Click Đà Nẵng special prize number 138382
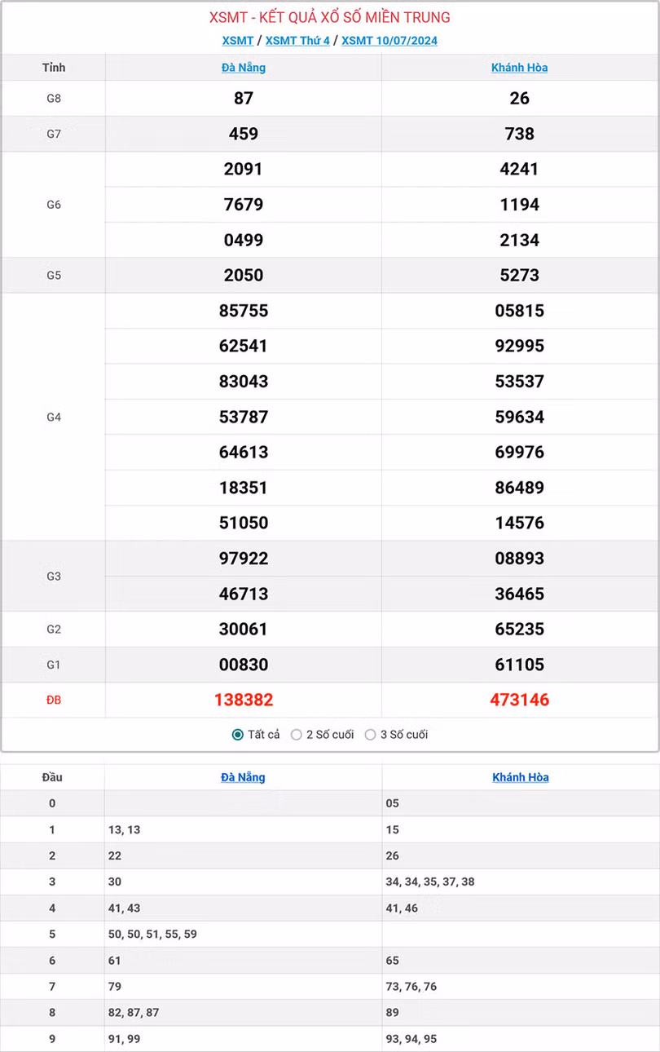The width and height of the screenshot is (660, 1052). click(244, 700)
